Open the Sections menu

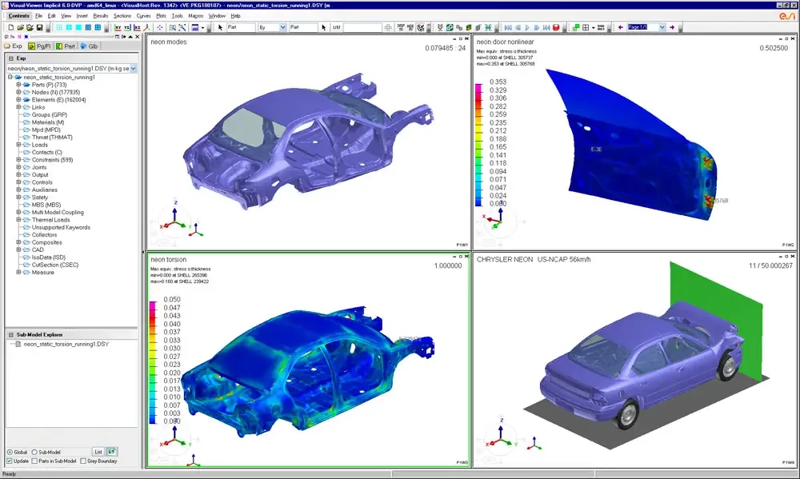point(122,16)
